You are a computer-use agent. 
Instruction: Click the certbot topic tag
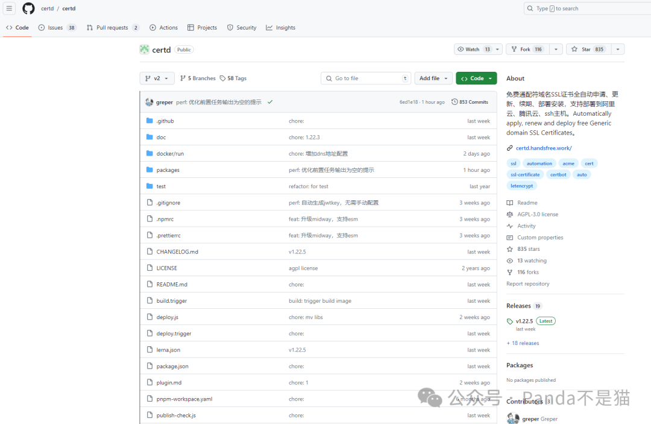(x=558, y=175)
